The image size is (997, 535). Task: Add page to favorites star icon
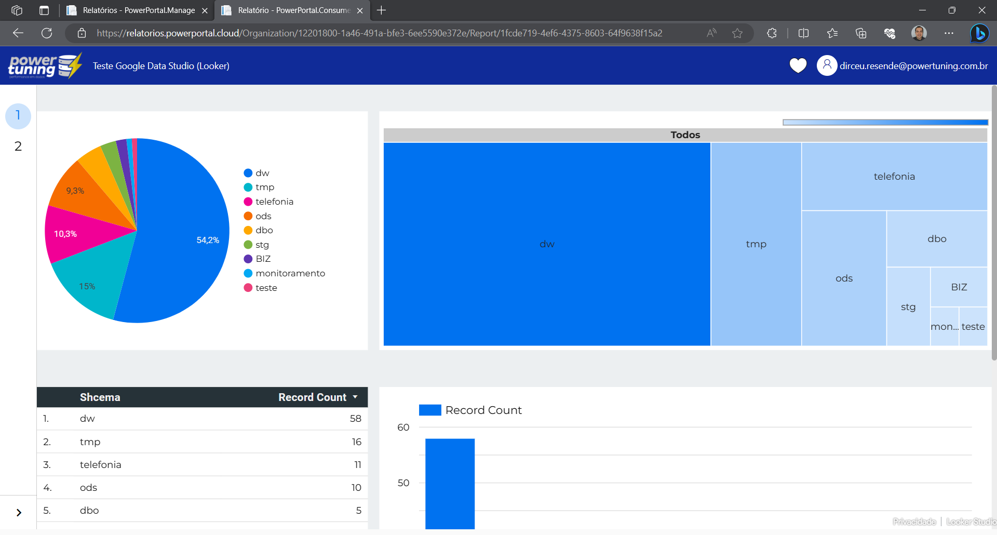(737, 33)
